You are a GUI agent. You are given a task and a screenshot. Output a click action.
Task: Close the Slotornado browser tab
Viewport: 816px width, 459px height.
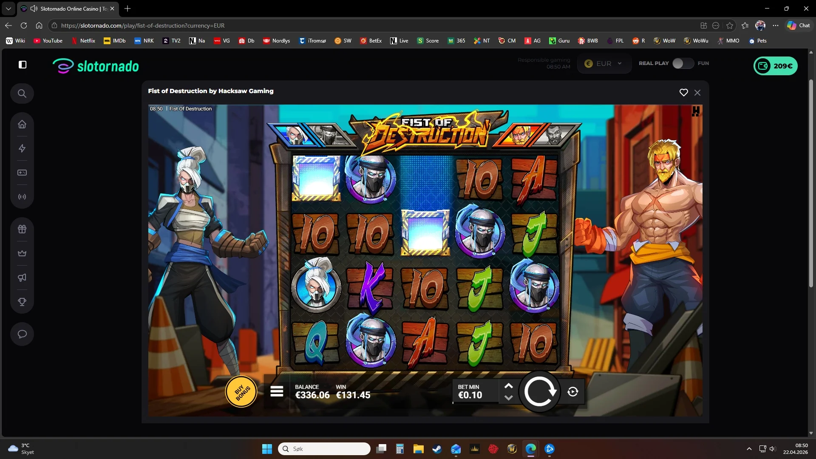pos(112,8)
